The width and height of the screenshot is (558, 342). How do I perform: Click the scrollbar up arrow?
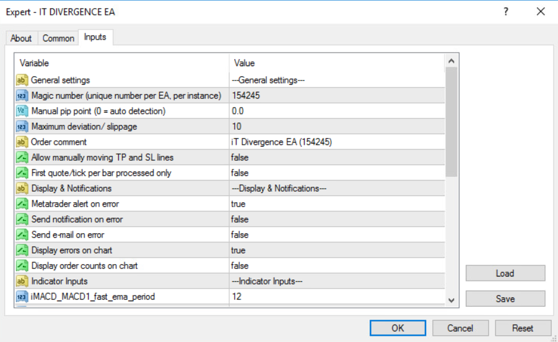coord(451,61)
